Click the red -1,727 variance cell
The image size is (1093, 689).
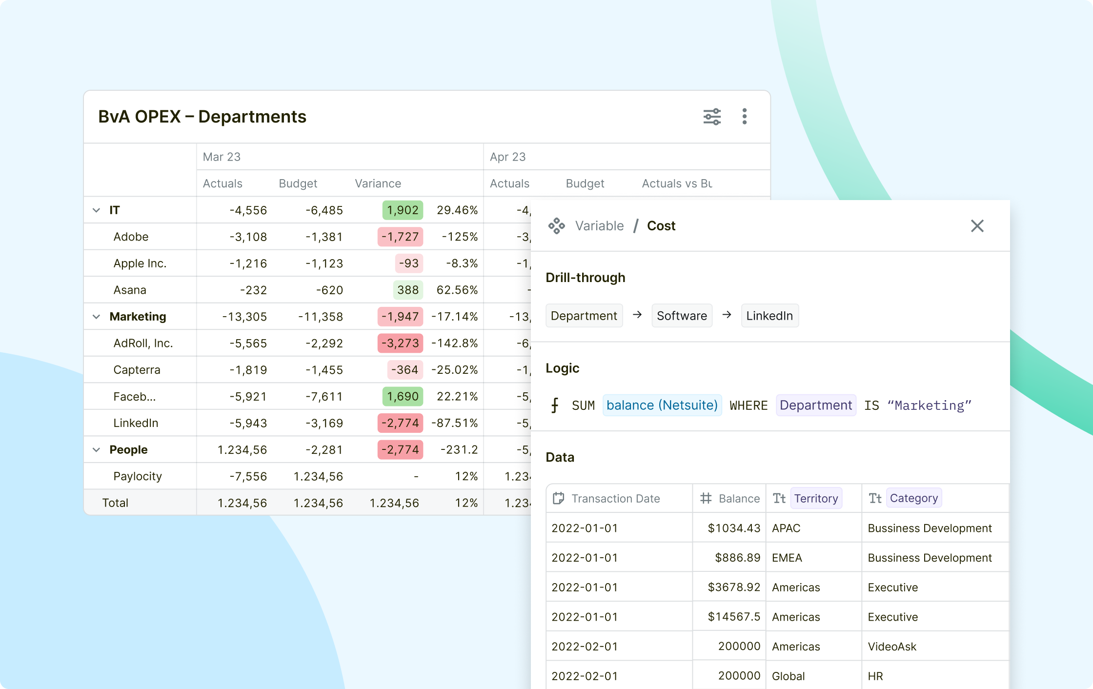click(400, 237)
